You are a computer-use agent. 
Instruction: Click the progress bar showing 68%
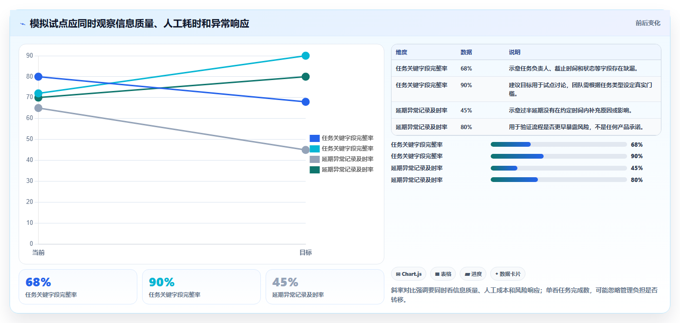558,144
